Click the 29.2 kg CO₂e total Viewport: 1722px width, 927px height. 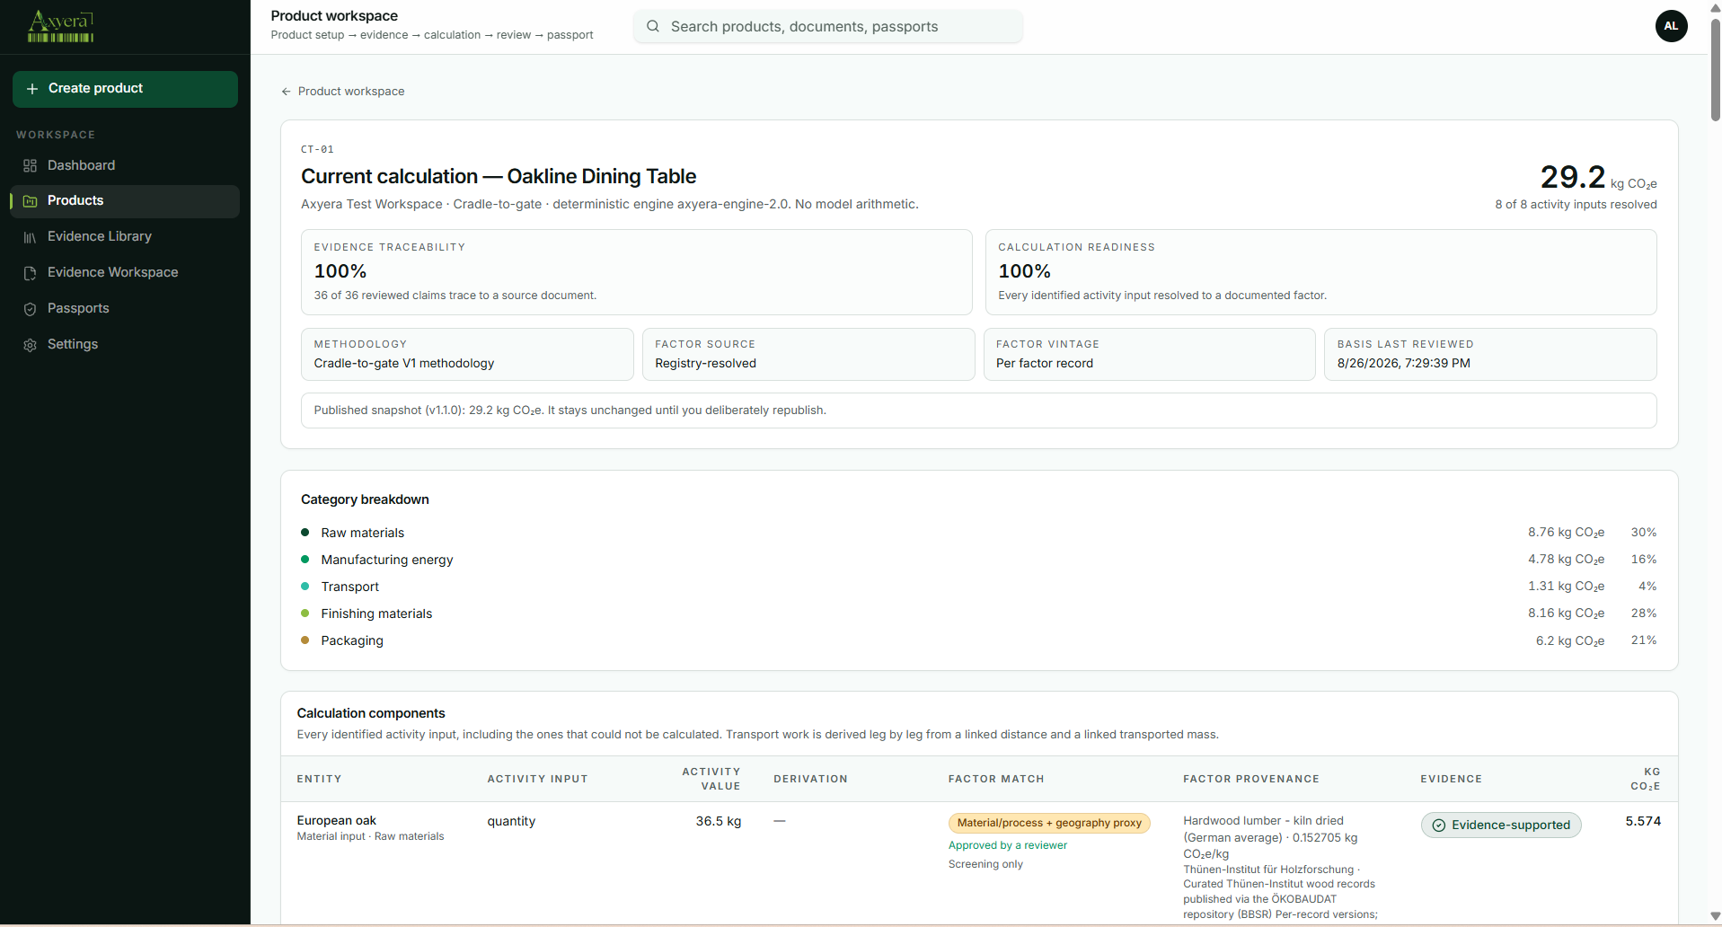coord(1599,177)
